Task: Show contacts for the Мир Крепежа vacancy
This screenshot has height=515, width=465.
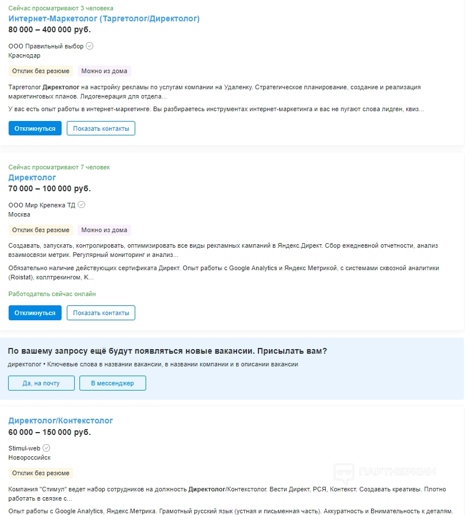Action: (101, 313)
